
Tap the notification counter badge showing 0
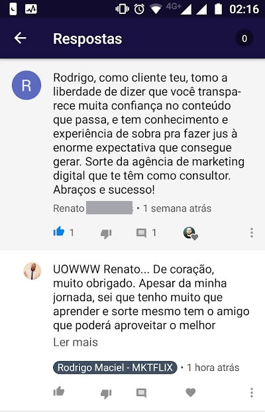(x=244, y=38)
